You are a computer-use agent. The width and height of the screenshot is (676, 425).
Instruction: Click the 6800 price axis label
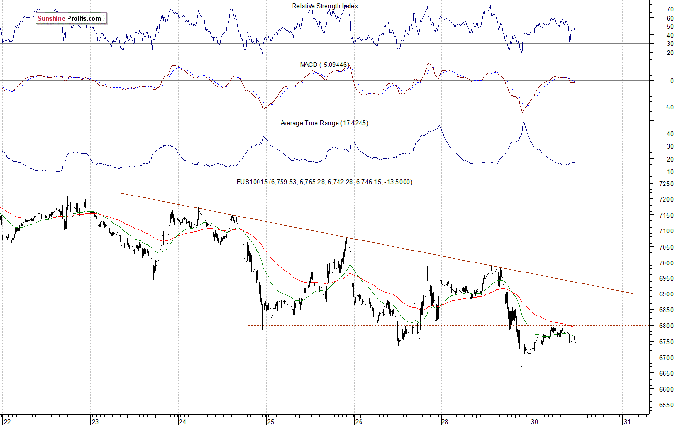click(666, 326)
